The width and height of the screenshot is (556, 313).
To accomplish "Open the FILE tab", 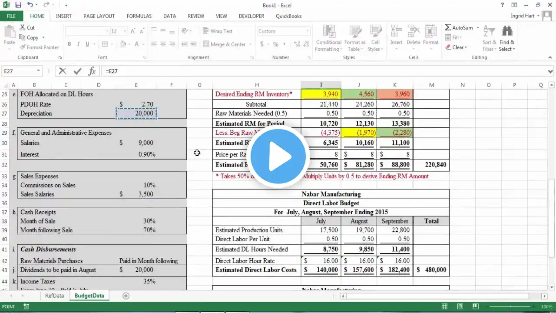I will [x=11, y=16].
